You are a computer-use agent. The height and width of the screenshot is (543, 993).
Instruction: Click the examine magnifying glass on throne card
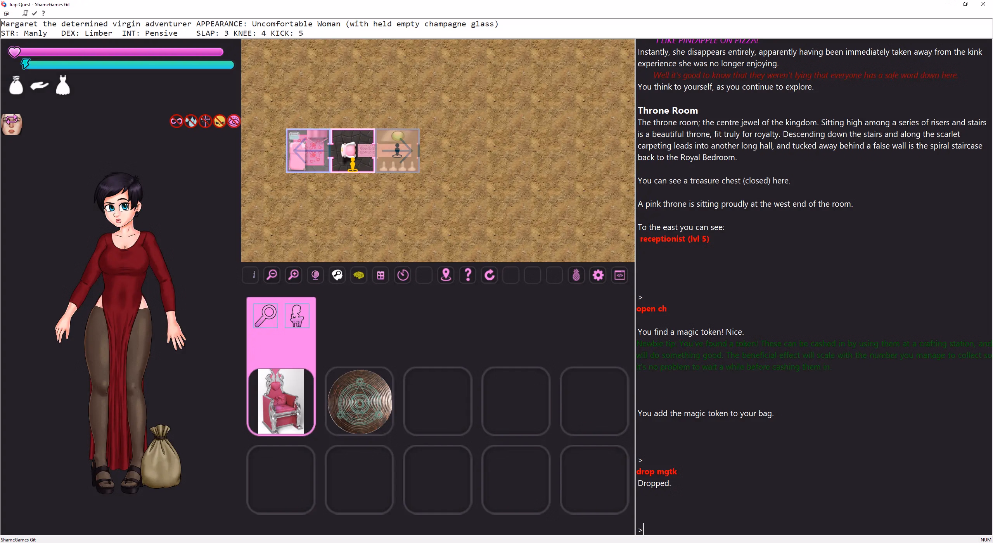tap(265, 316)
